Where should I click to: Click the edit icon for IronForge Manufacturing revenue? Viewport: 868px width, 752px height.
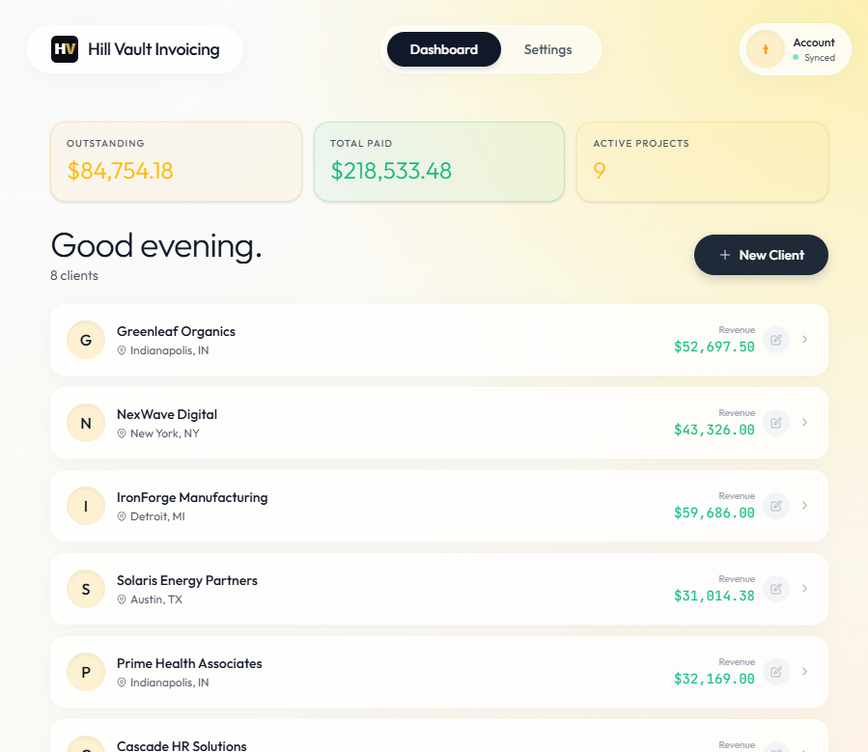click(775, 506)
